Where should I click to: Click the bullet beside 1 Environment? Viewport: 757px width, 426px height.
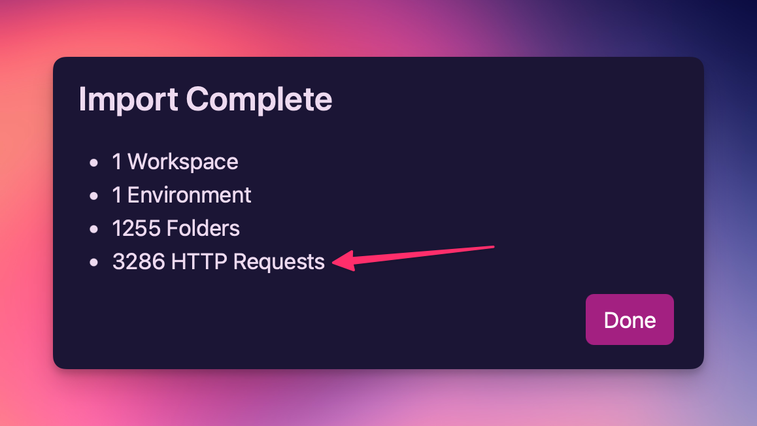(x=93, y=196)
